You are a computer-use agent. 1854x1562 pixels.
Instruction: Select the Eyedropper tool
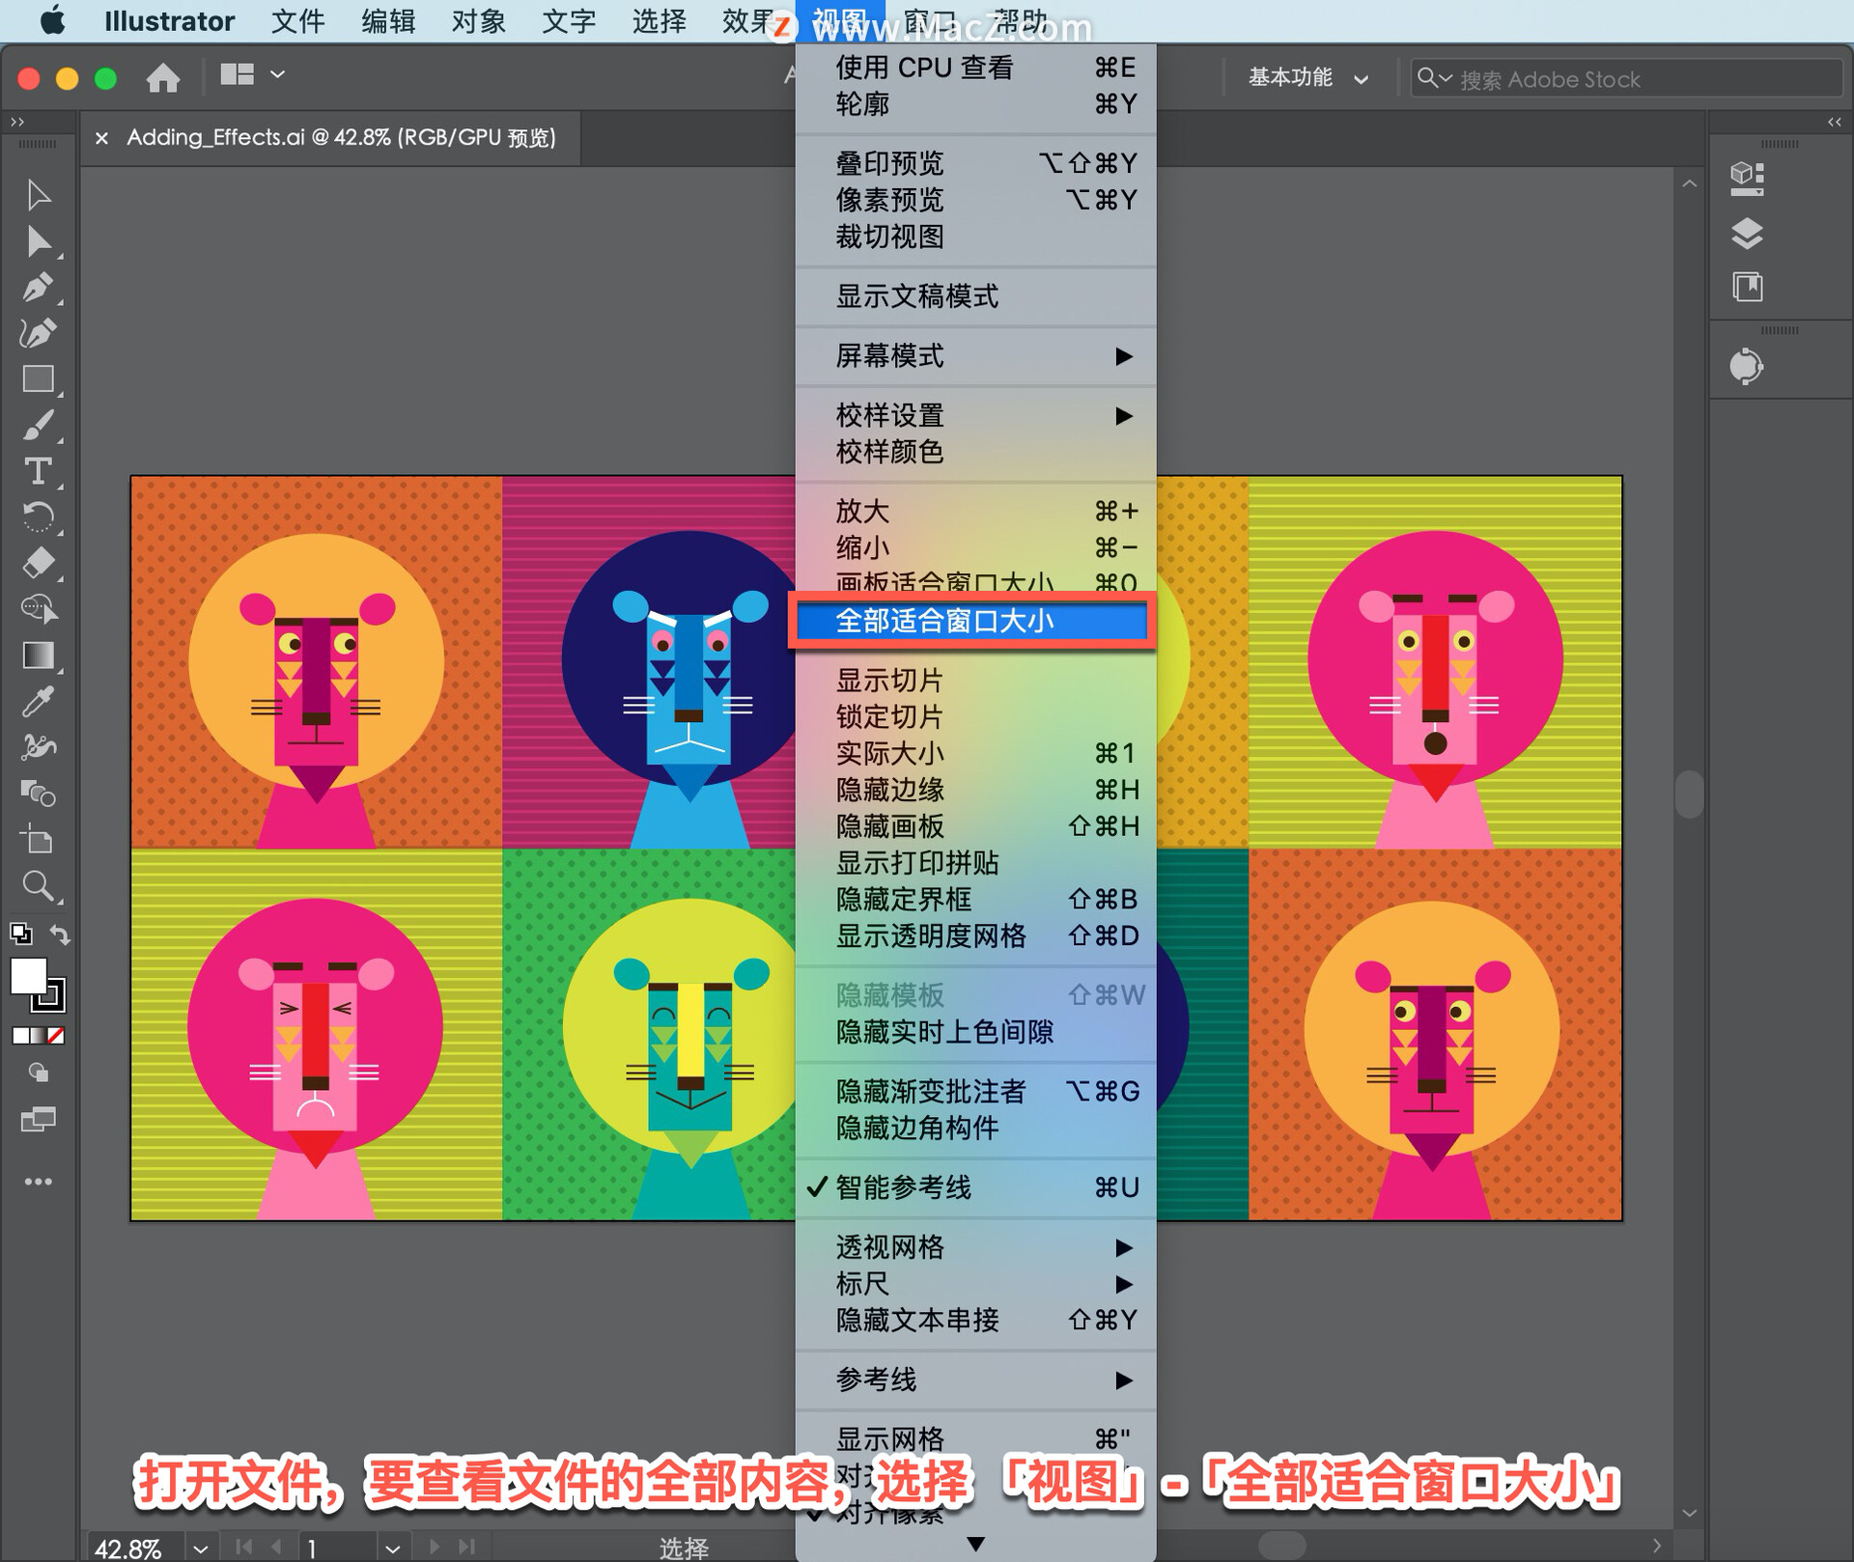click(38, 702)
